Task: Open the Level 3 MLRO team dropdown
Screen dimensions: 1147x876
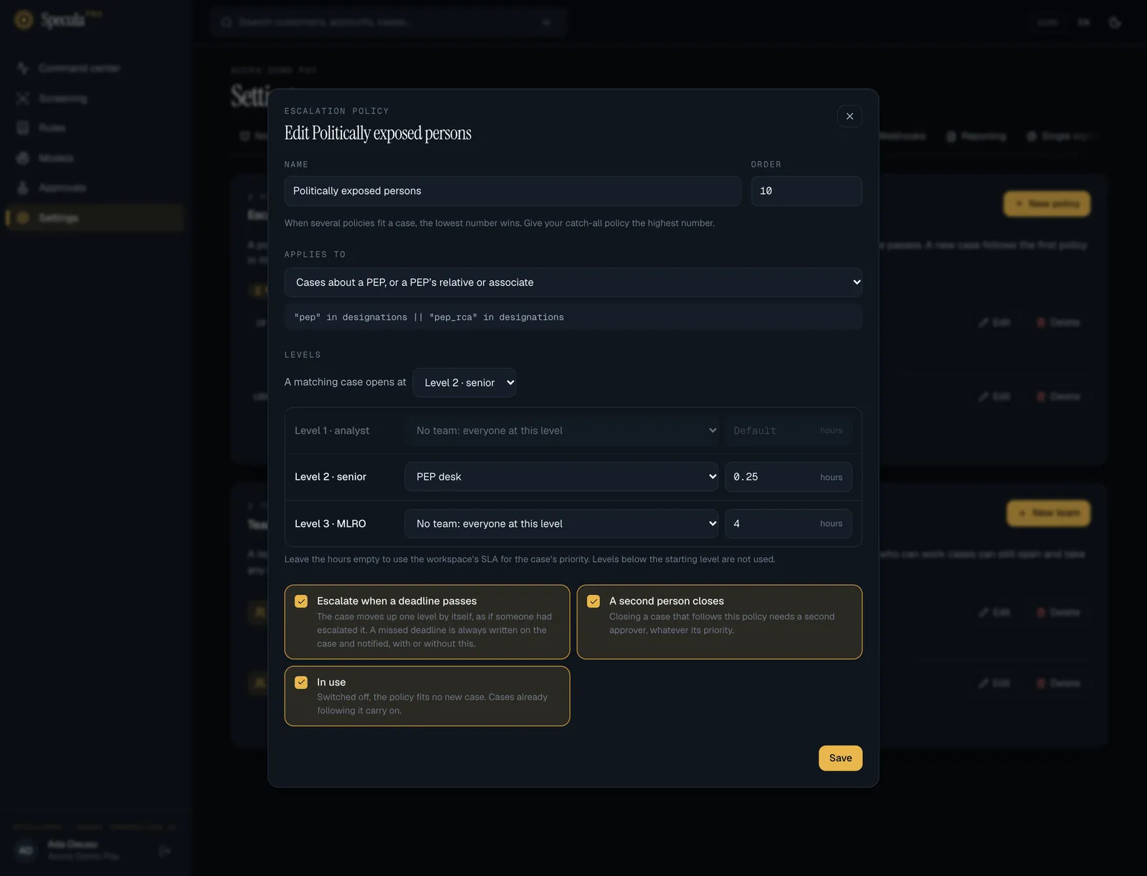Action: coord(561,524)
